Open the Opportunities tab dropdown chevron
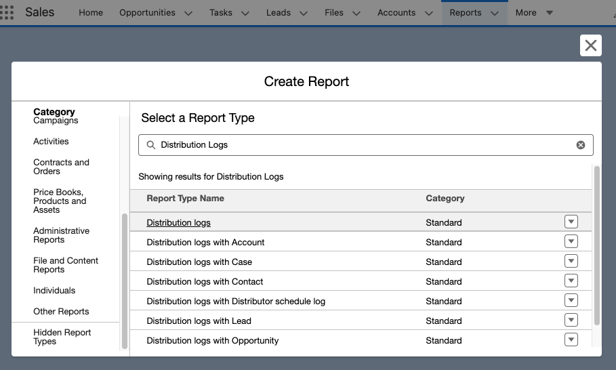Image resolution: width=616 pixels, height=370 pixels. click(188, 13)
